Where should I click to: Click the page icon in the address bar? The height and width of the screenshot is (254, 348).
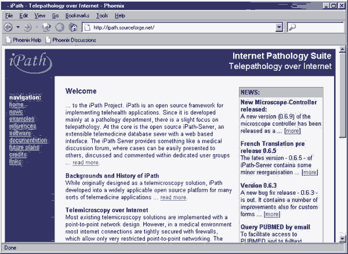[x=88, y=27]
